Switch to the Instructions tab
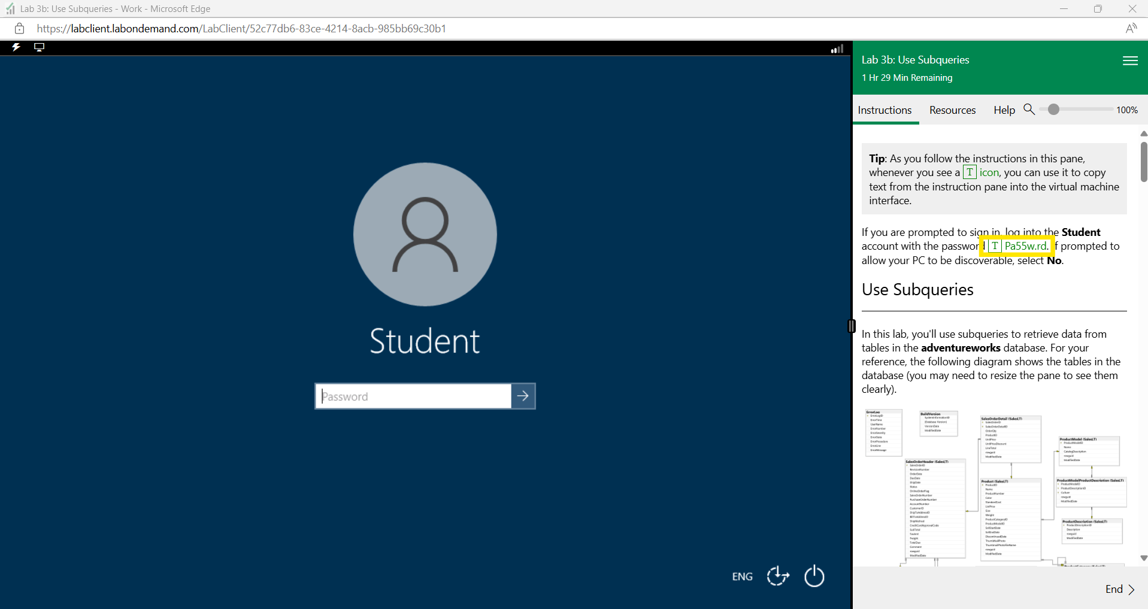Screen dimensions: 1148x609 pos(885,110)
